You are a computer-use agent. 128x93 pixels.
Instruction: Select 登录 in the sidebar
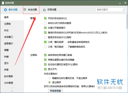12,17
